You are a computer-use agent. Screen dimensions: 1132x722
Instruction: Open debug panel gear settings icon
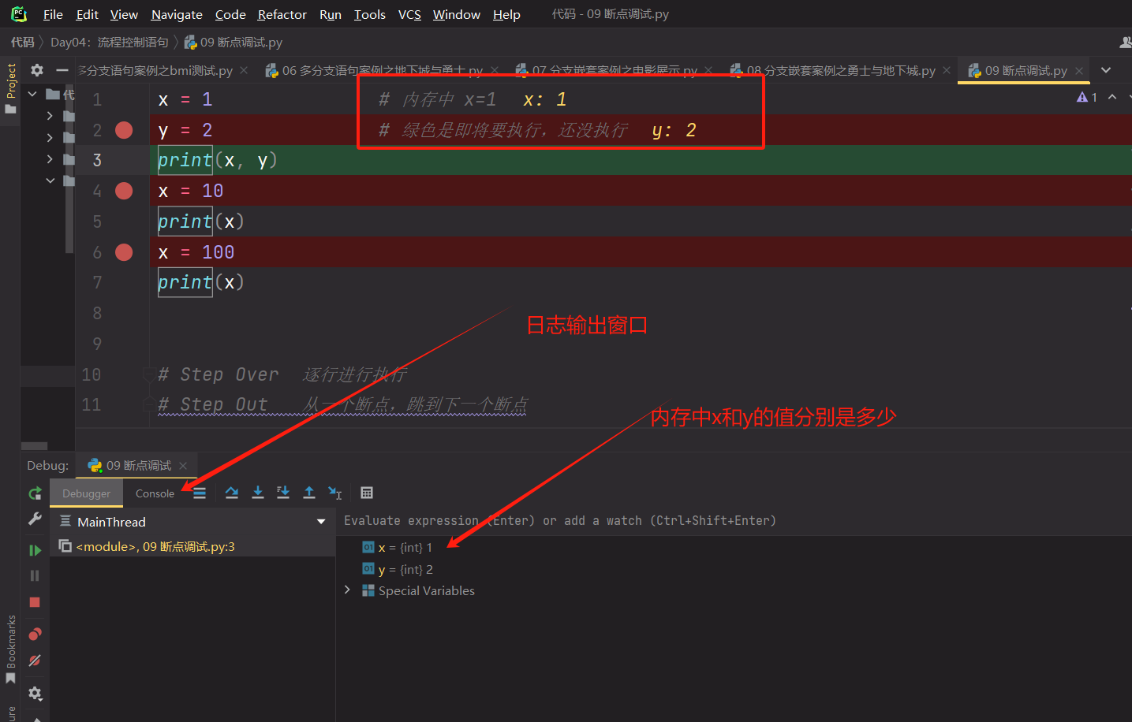(x=35, y=694)
